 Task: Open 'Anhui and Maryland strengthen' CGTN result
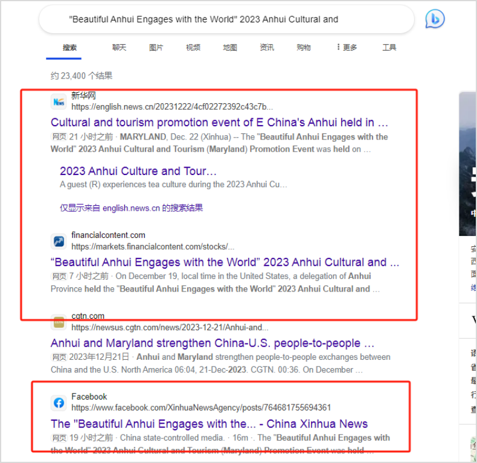[212, 343]
